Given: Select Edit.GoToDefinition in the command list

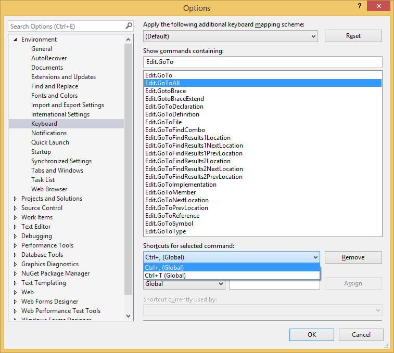Looking at the screenshot, I should point(172,114).
